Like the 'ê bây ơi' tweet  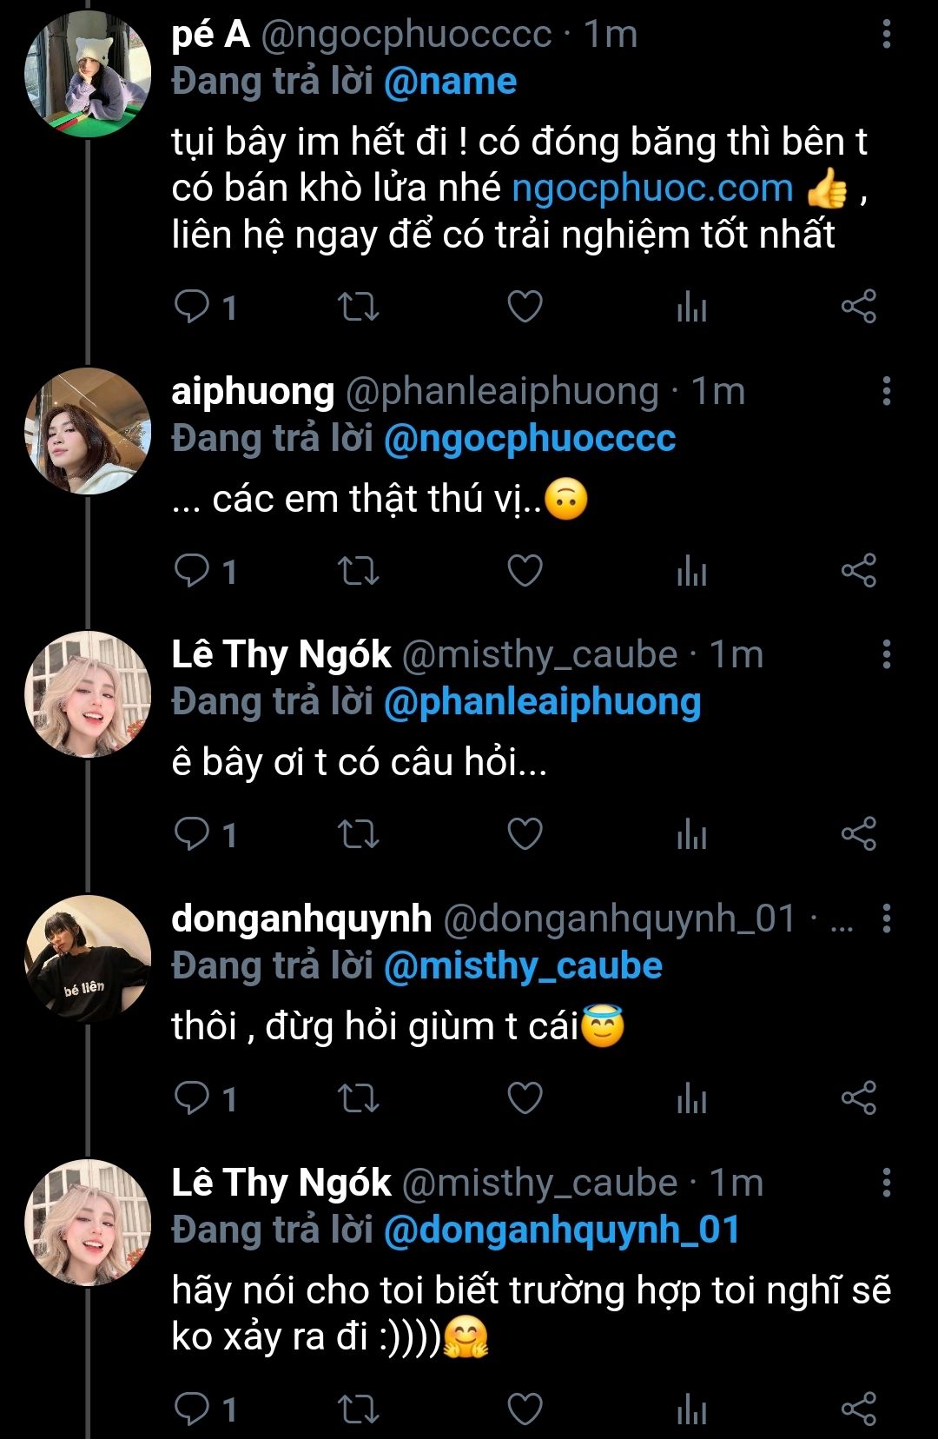tap(525, 834)
